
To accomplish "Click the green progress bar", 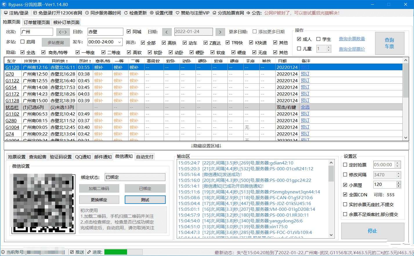I will click(115, 252).
